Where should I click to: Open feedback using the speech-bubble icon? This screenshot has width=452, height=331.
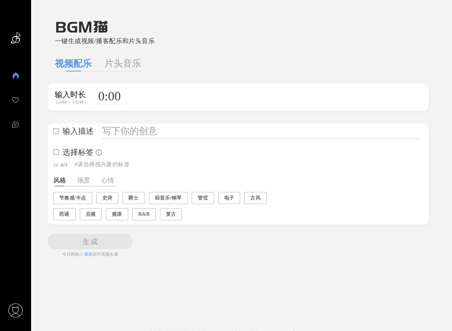pyautogui.click(x=16, y=124)
